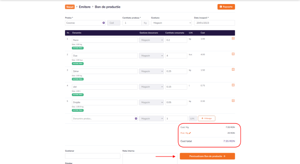This screenshot has width=300, height=164.
Task: Edit the Zahar name field
Action: point(105,71)
